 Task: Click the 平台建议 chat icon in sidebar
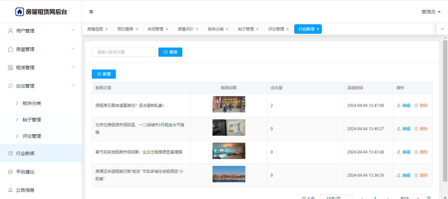click(x=10, y=172)
